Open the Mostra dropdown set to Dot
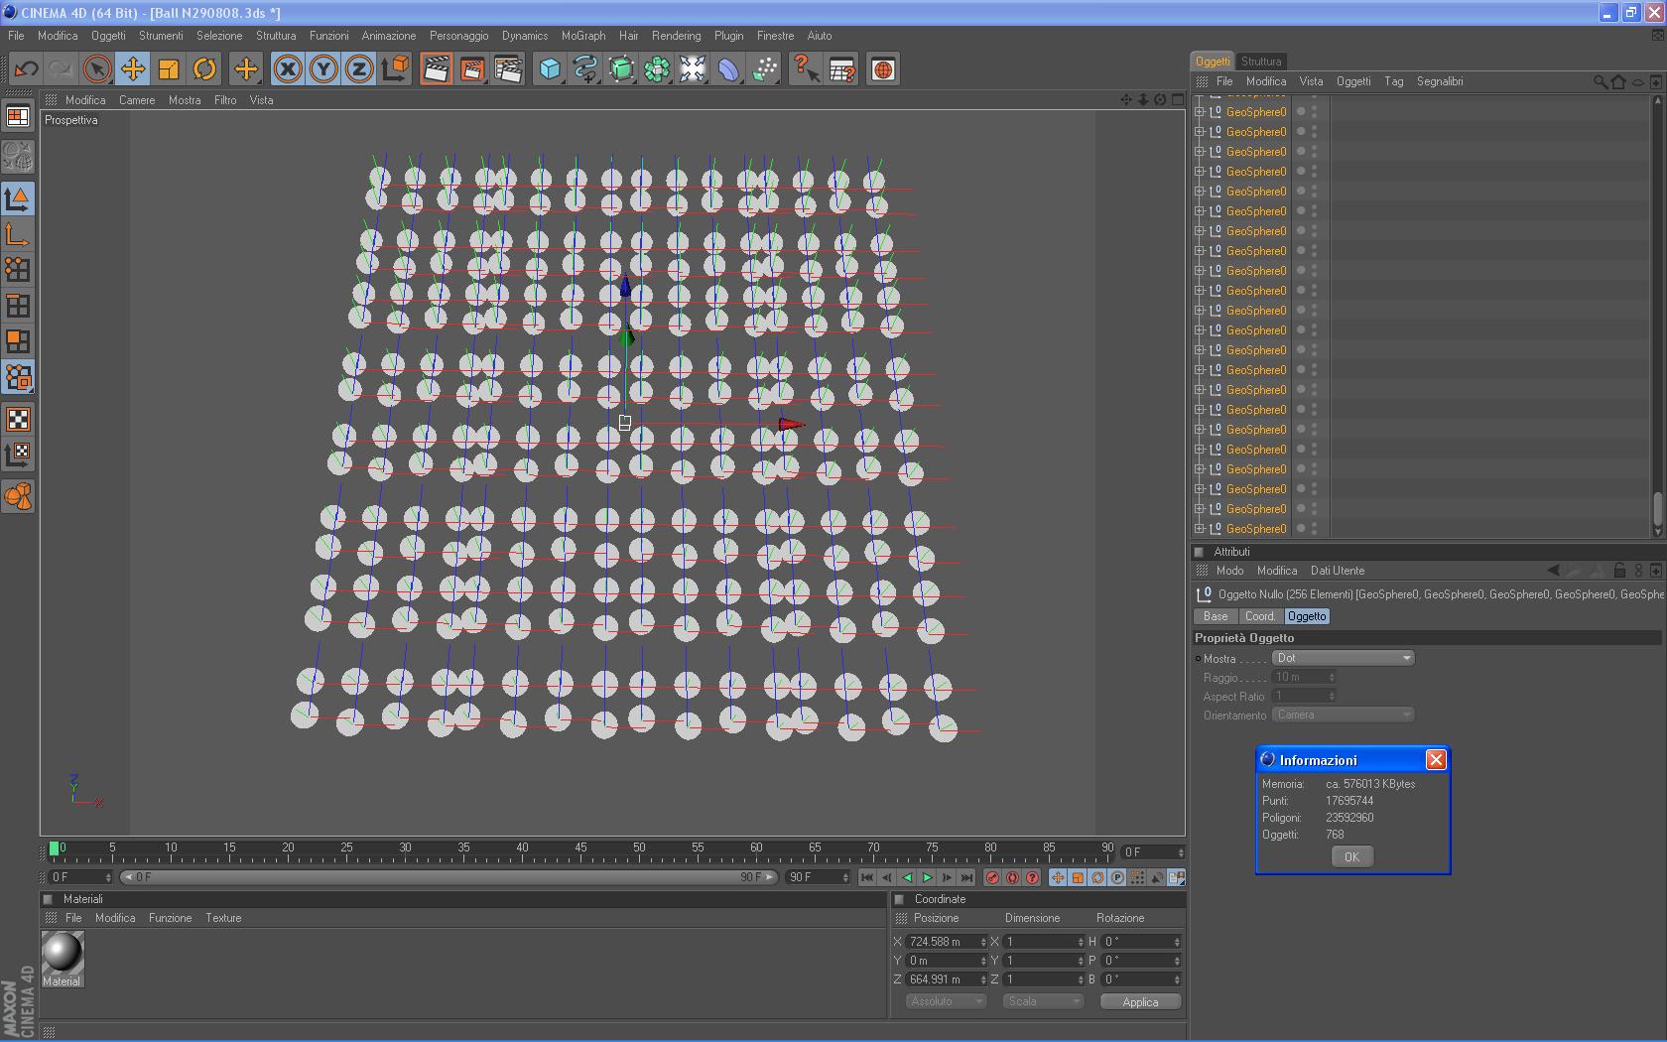The height and width of the screenshot is (1042, 1667). [x=1344, y=658]
